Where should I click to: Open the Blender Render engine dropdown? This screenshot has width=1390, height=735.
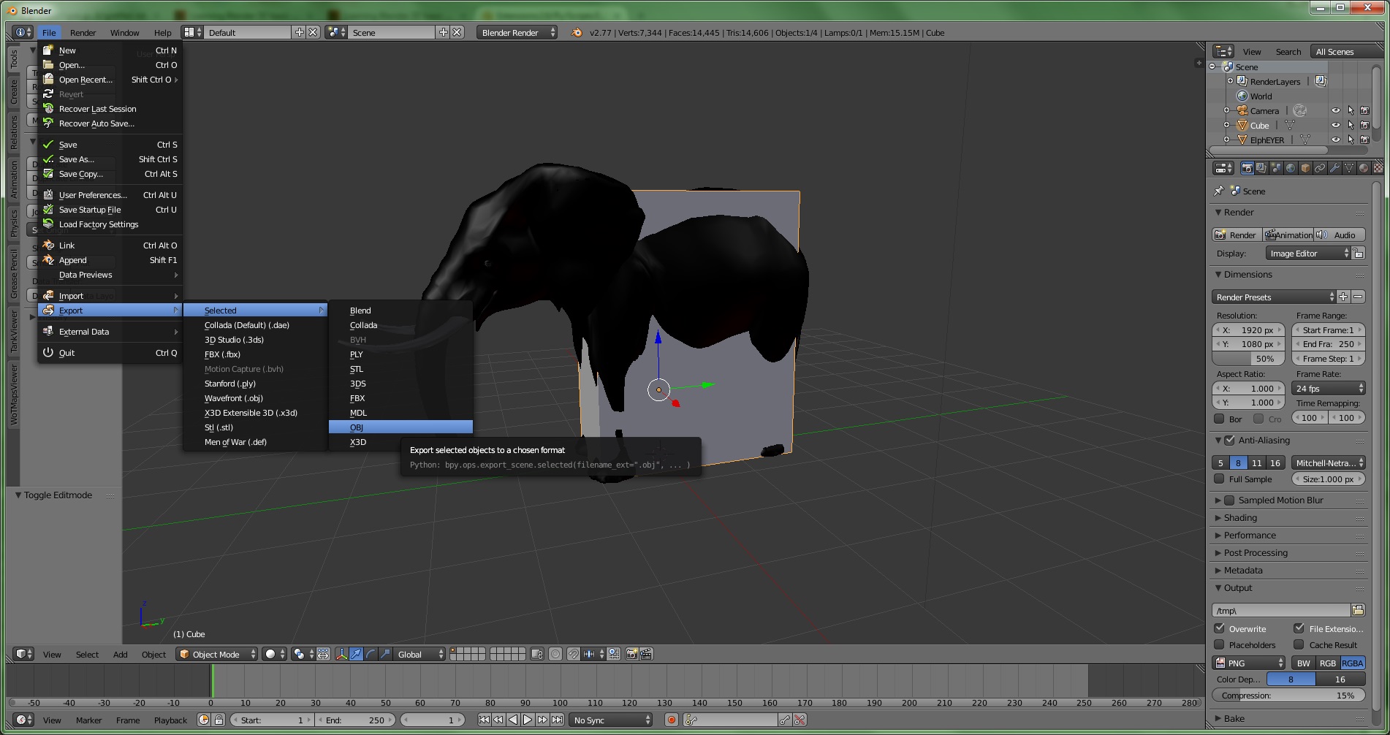tap(517, 32)
